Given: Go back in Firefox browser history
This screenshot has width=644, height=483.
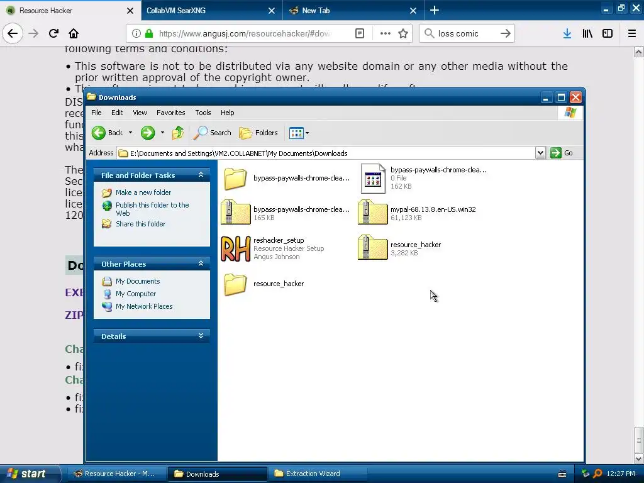Looking at the screenshot, I should (13, 33).
